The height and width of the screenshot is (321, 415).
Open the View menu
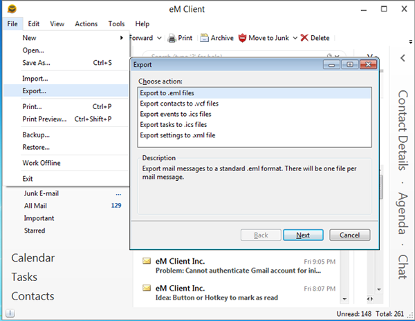tap(57, 23)
